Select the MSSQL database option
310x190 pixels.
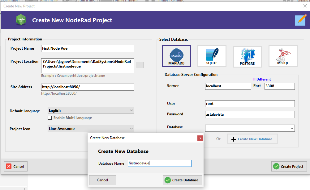coord(283,56)
